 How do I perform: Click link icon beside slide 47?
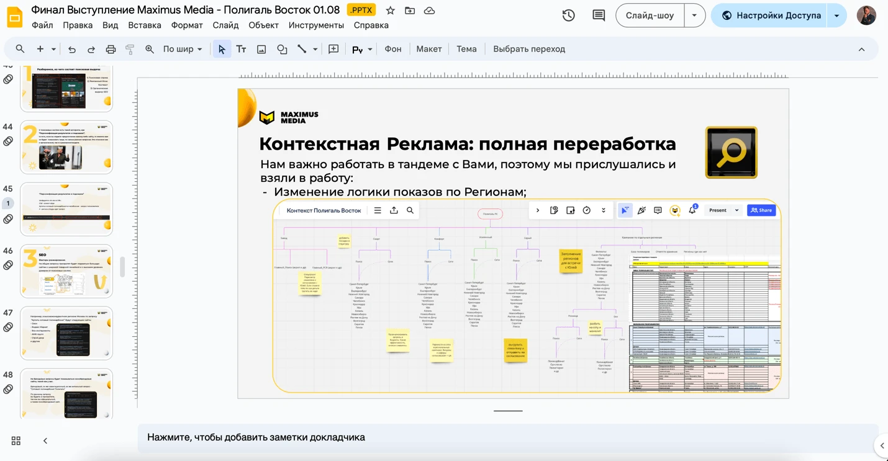pyautogui.click(x=8, y=327)
